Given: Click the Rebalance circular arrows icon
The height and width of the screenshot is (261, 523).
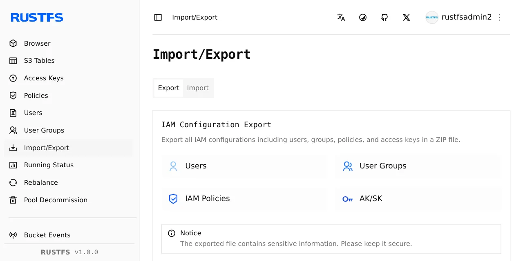Looking at the screenshot, I should click(x=13, y=183).
